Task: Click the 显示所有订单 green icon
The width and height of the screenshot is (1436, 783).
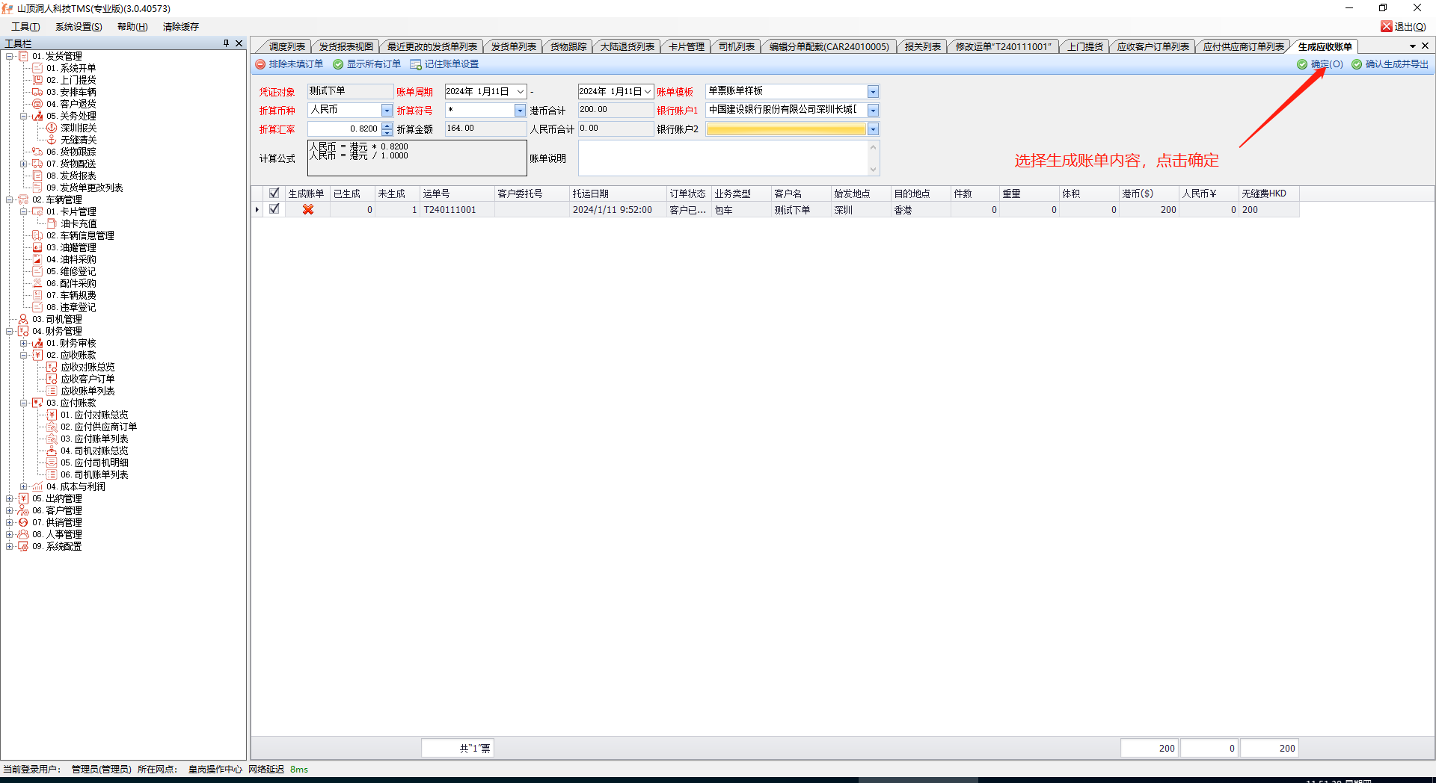Action: click(x=338, y=64)
